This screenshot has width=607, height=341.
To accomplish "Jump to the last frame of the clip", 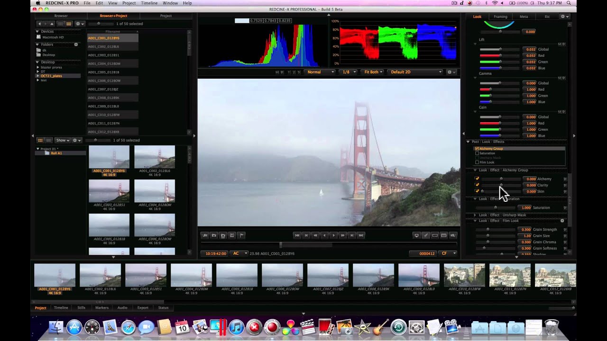I will 360,235.
